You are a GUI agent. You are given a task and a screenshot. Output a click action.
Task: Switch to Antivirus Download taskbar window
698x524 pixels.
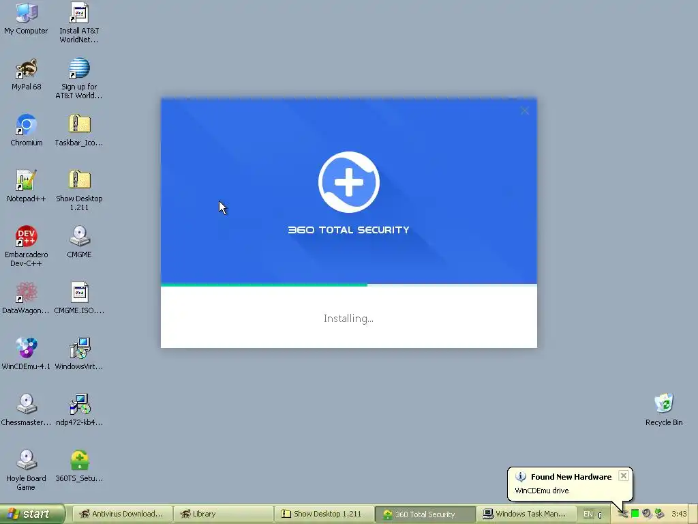(x=122, y=514)
